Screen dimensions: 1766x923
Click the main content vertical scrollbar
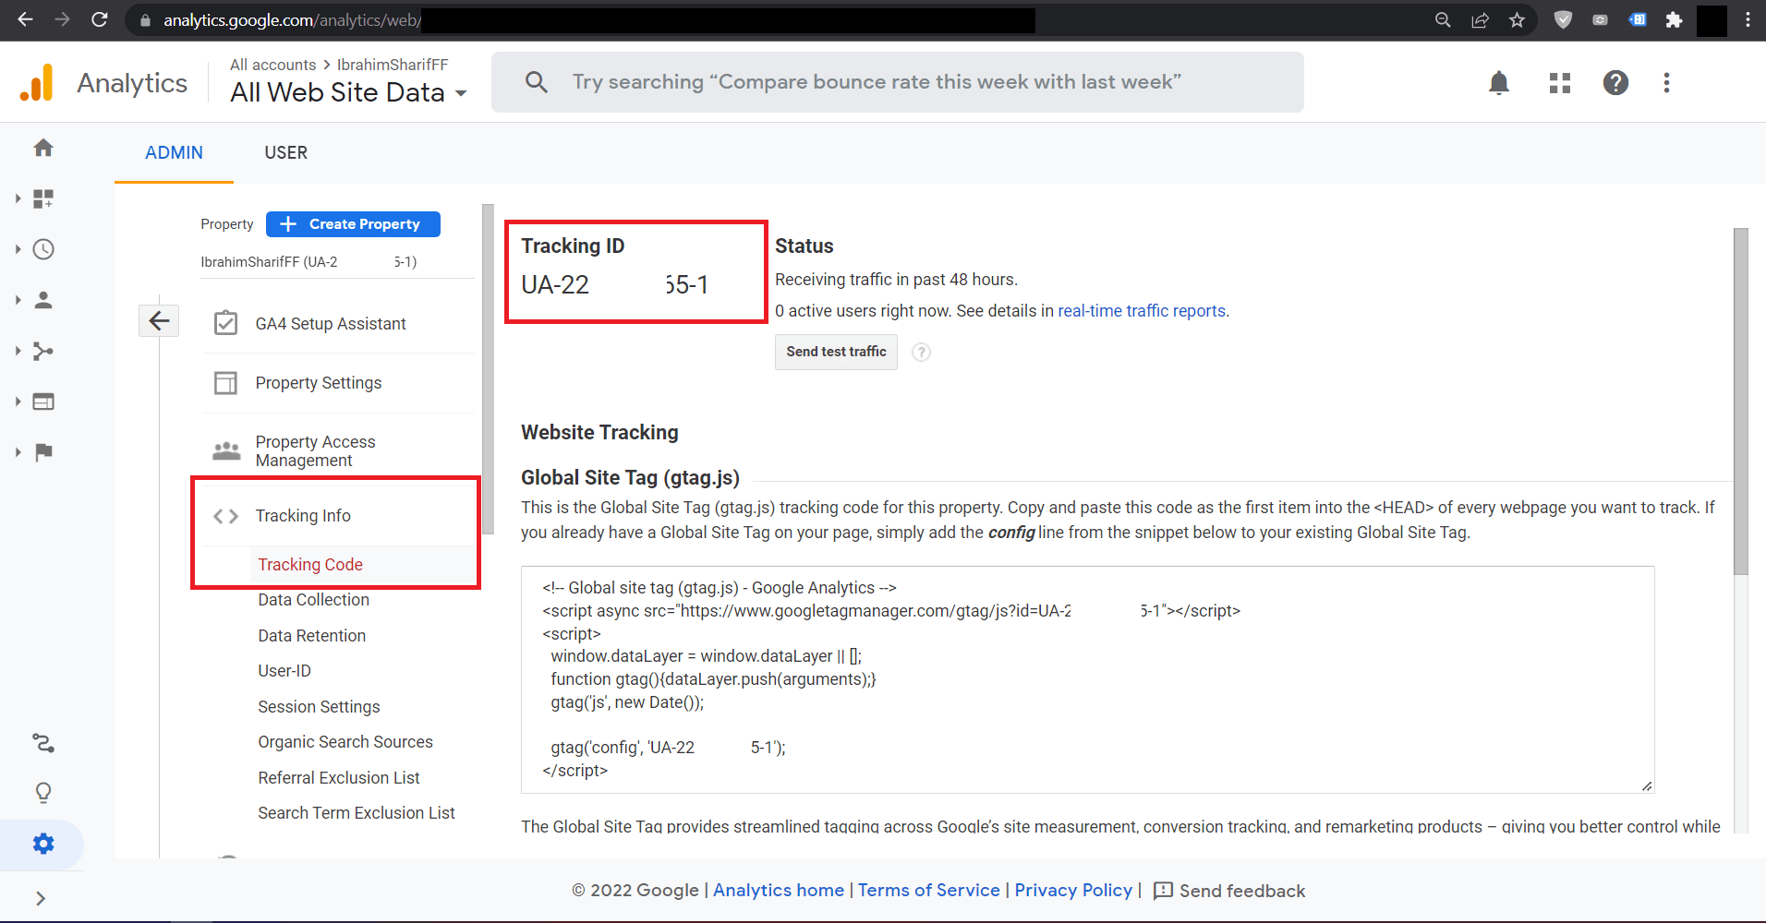click(1740, 402)
